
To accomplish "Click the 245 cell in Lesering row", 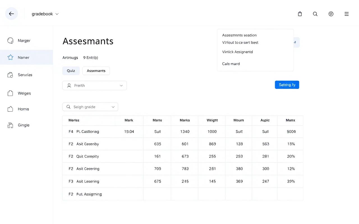I will (x=185, y=181).
